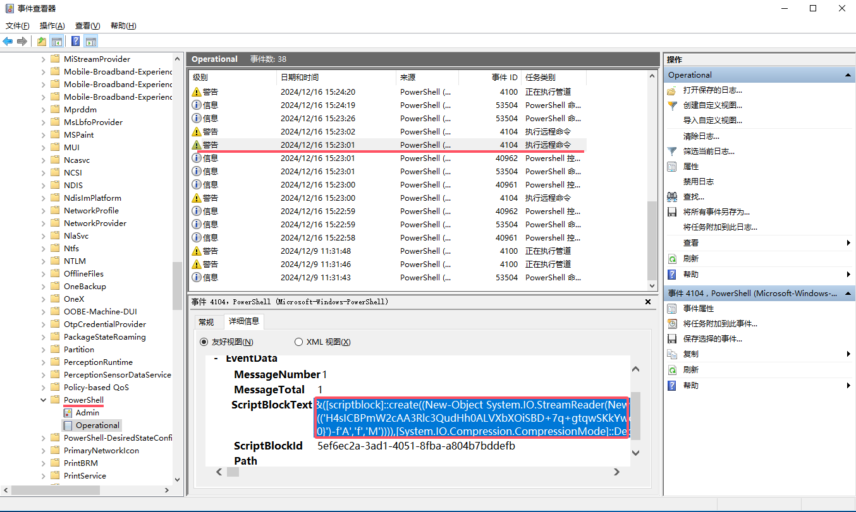
Task: Click 打开保存的日志 action link
Action: pos(712,90)
